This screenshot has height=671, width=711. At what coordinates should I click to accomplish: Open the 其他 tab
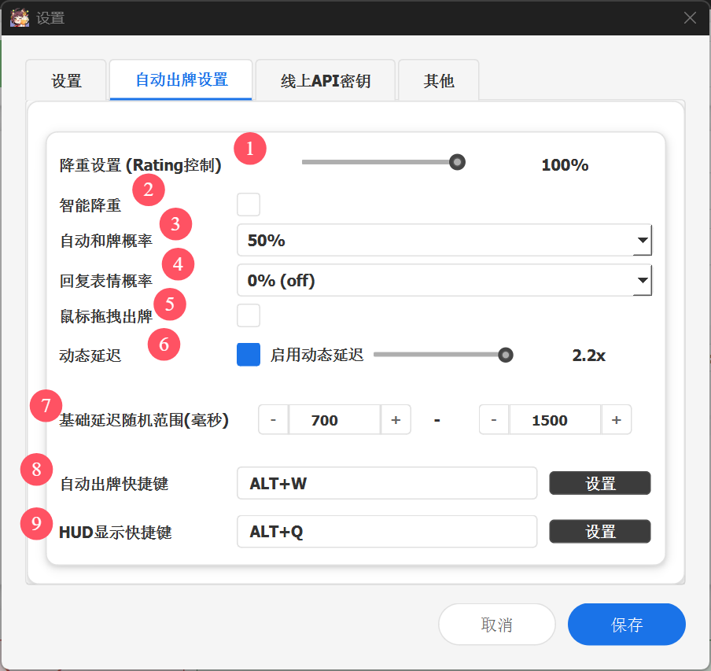438,79
